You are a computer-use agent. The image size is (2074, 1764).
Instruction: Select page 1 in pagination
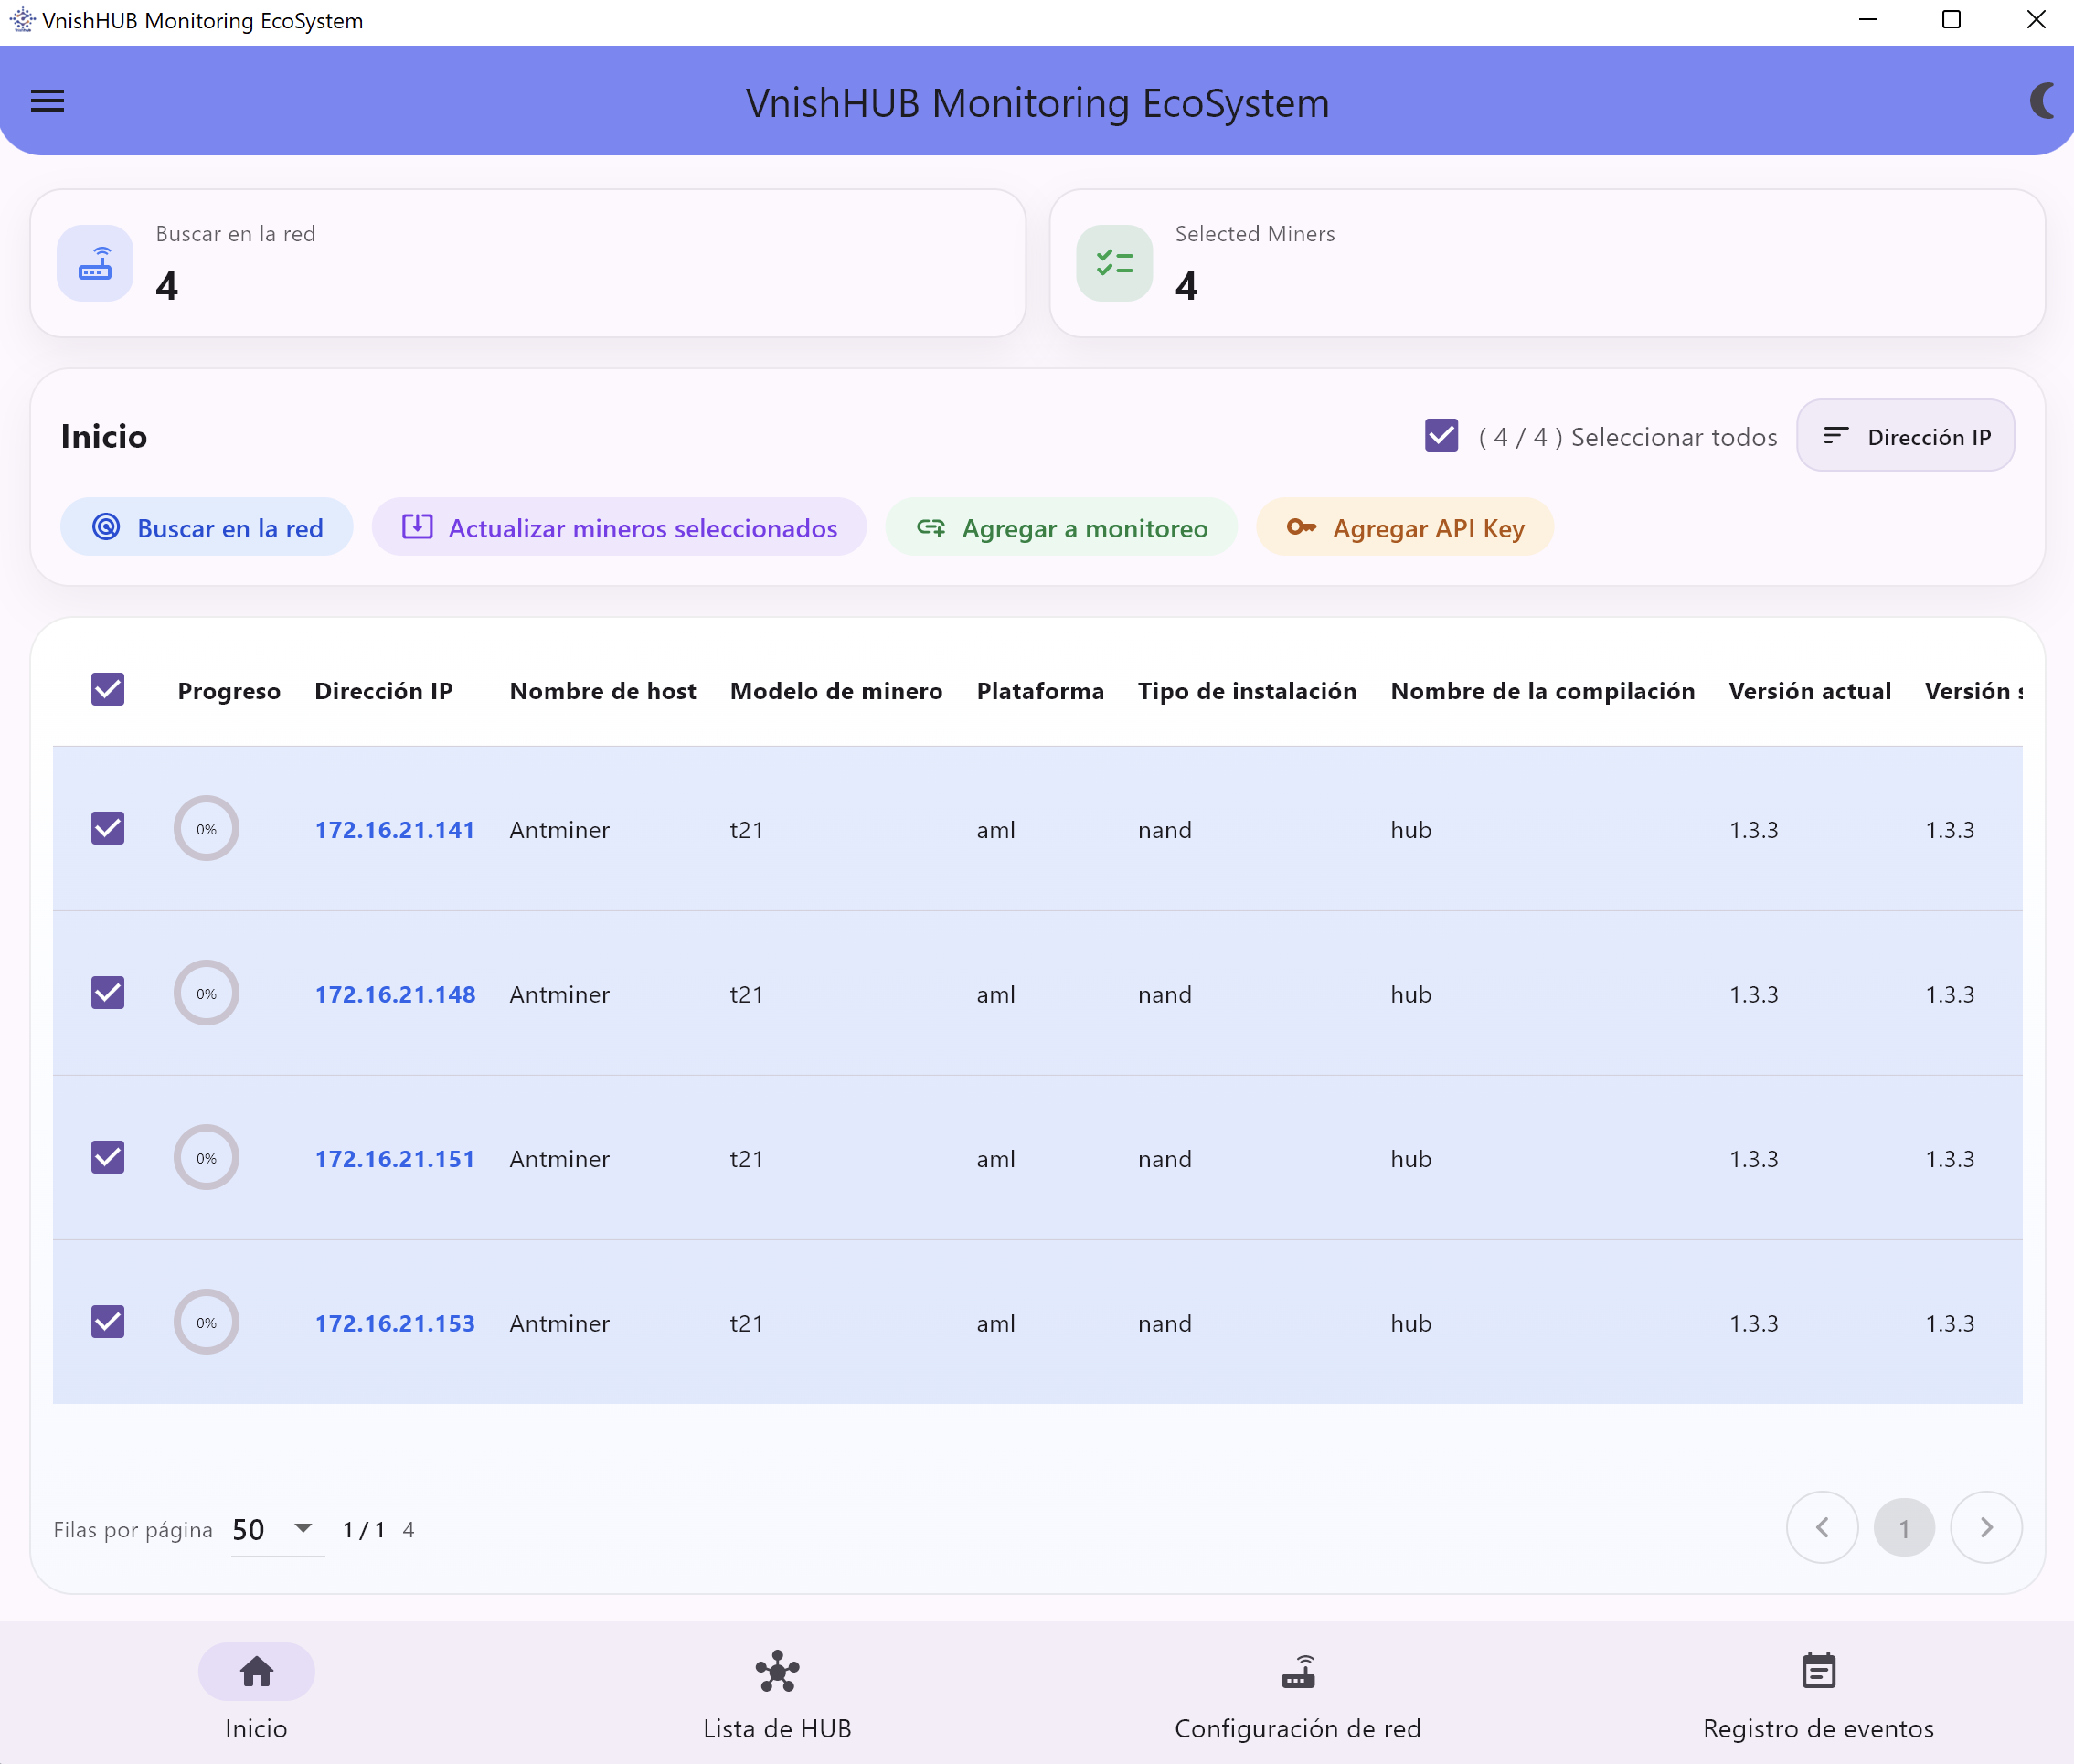1904,1527
